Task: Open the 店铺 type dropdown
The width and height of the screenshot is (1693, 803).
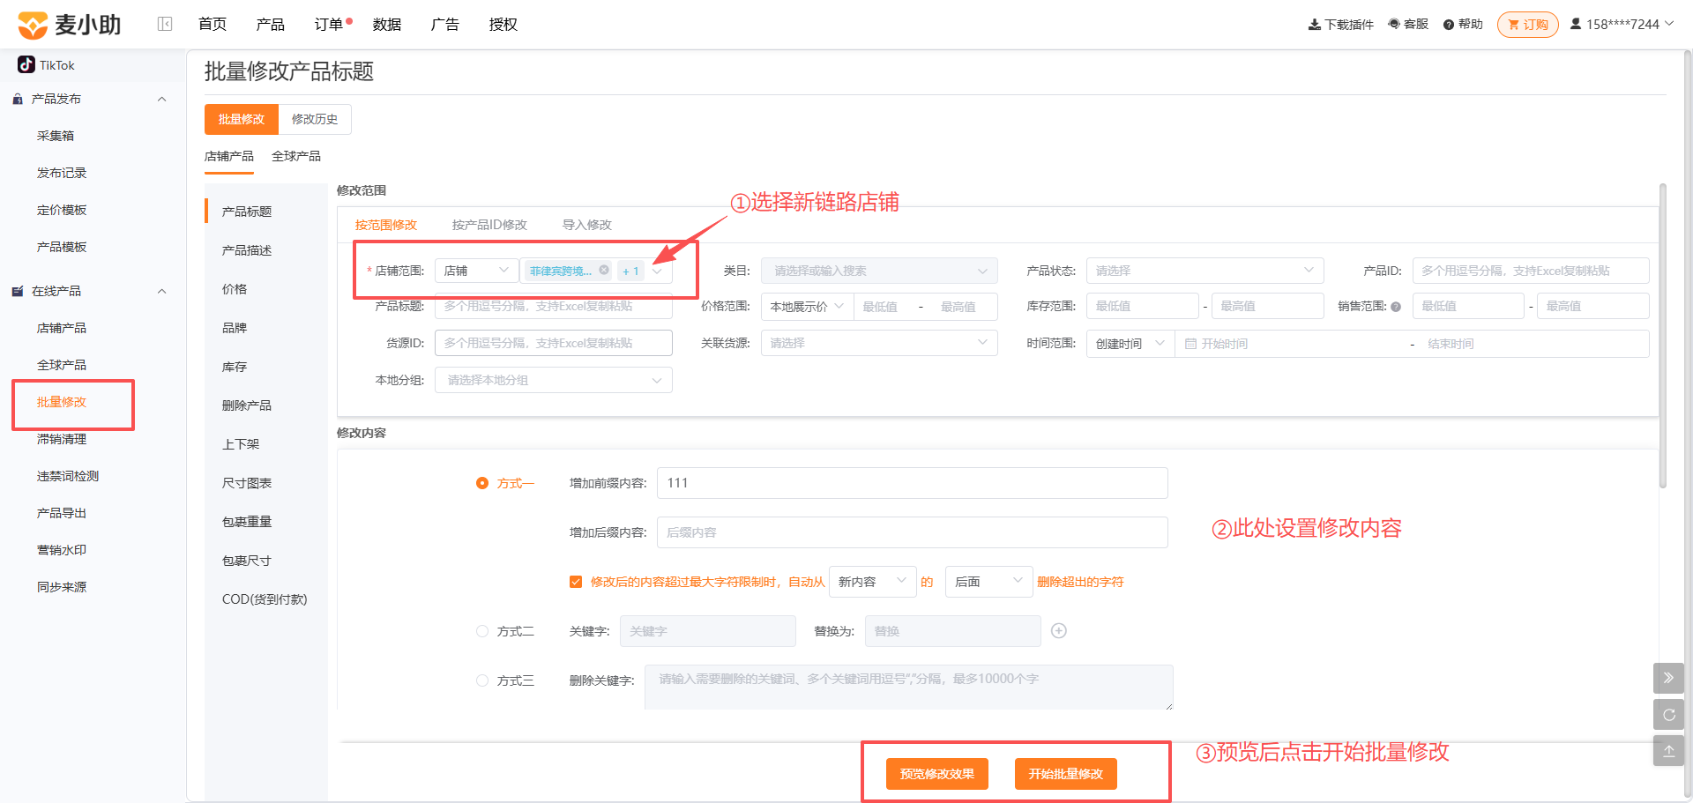Action: point(476,271)
